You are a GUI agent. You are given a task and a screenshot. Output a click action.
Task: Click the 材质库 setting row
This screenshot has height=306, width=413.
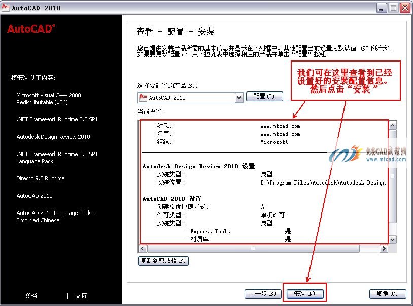[237, 239]
